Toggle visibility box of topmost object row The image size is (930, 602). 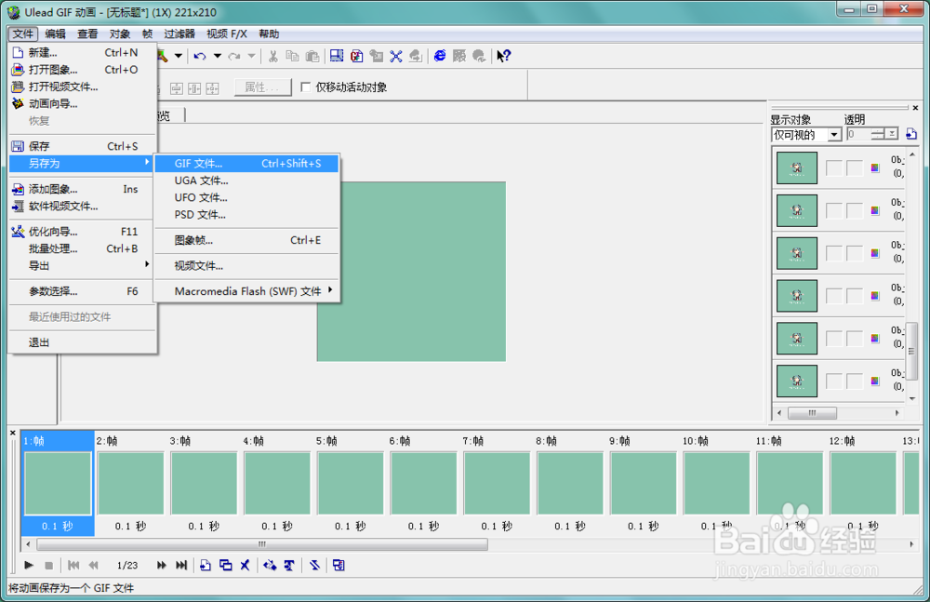coord(834,168)
